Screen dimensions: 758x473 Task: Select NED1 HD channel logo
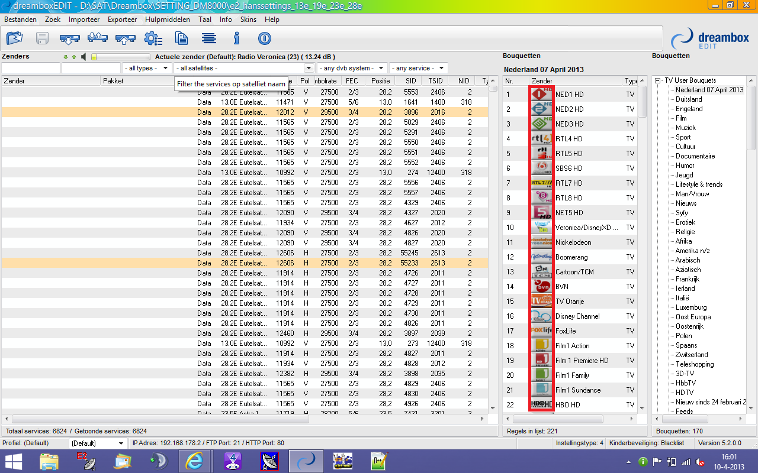[x=541, y=94]
